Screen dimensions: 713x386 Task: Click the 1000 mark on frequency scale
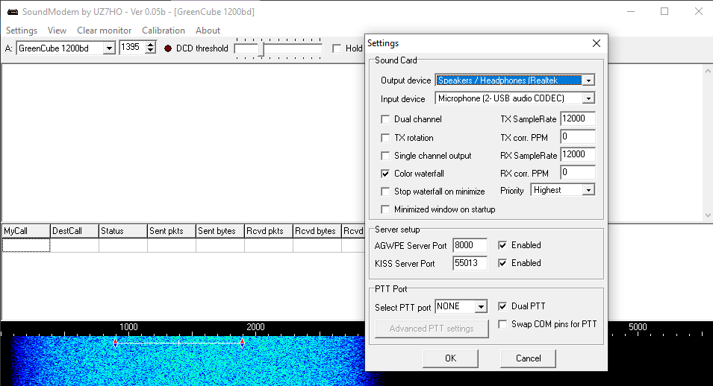point(128,327)
